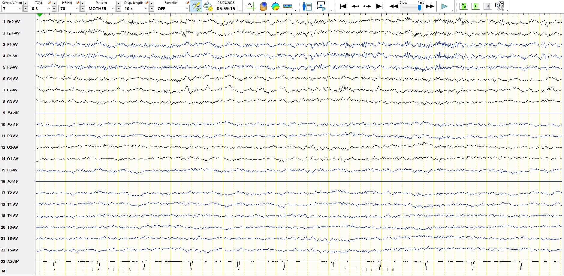Open the 3D head map view

263,6
